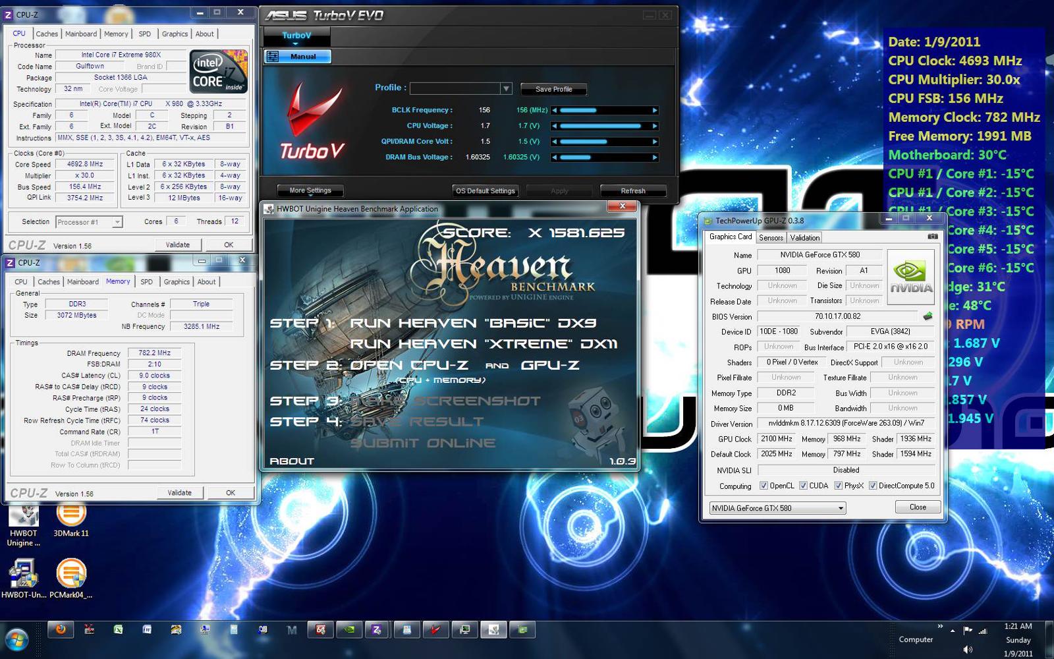The width and height of the screenshot is (1054, 659).
Task: Show hidden system tray icons
Action: coord(953,631)
